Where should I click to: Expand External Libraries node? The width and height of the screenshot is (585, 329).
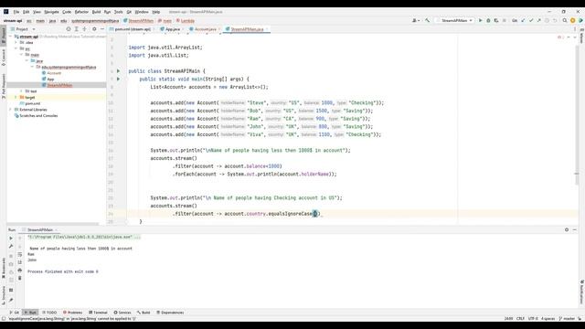tap(10, 110)
